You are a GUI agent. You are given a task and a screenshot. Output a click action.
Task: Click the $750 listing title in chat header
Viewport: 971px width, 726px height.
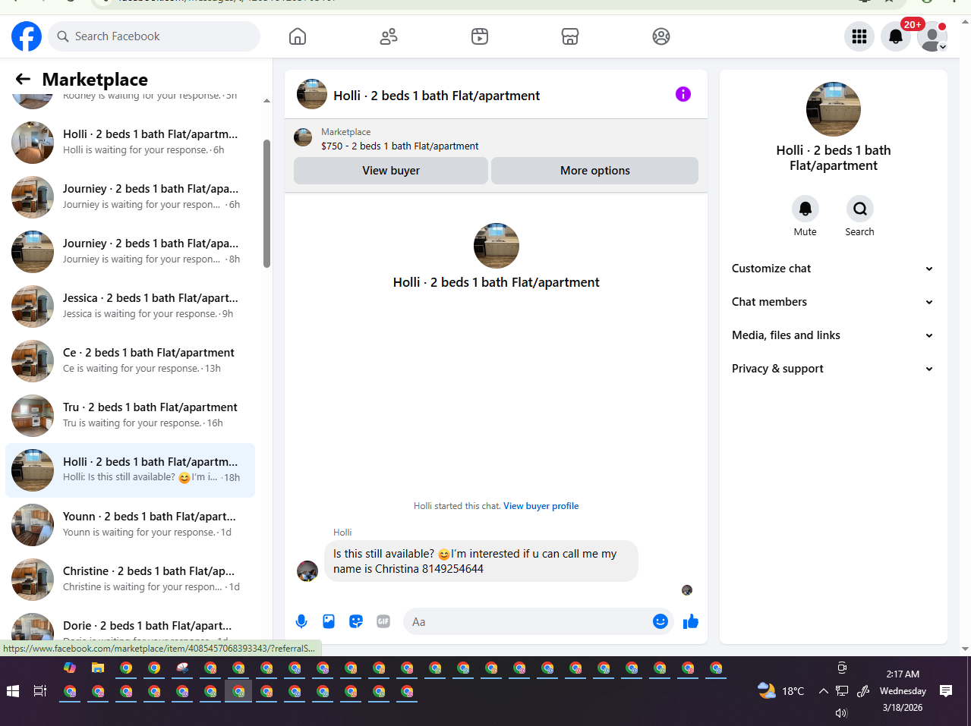pos(400,146)
